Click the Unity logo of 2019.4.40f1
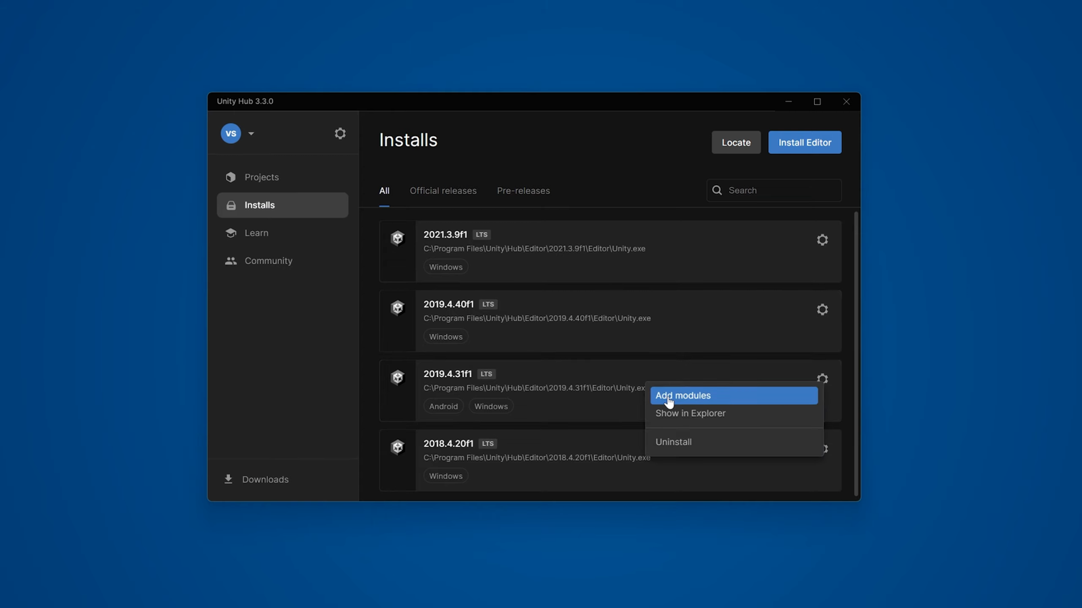The image size is (1082, 608). (398, 307)
